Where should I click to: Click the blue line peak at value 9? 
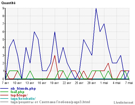point(96,8)
